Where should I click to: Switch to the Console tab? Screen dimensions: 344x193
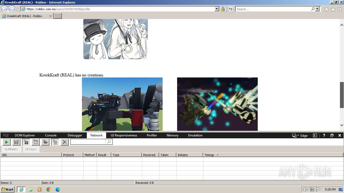pos(51,135)
